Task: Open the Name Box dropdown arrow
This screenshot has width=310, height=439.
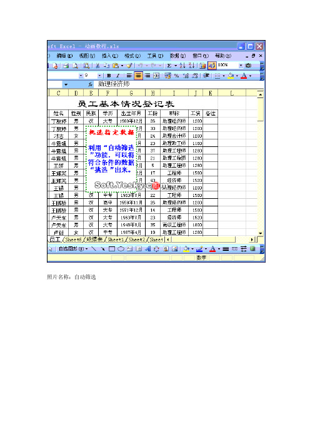Action: click(x=66, y=84)
